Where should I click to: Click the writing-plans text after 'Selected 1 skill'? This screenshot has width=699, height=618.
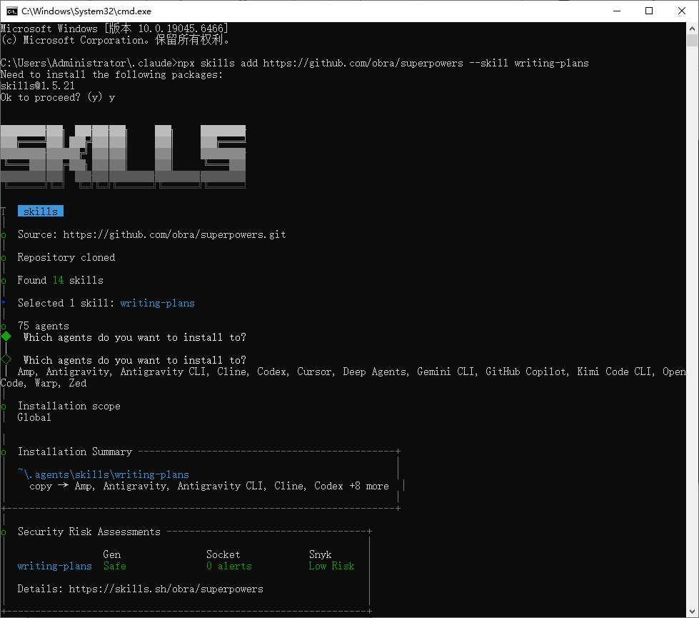pyautogui.click(x=157, y=303)
